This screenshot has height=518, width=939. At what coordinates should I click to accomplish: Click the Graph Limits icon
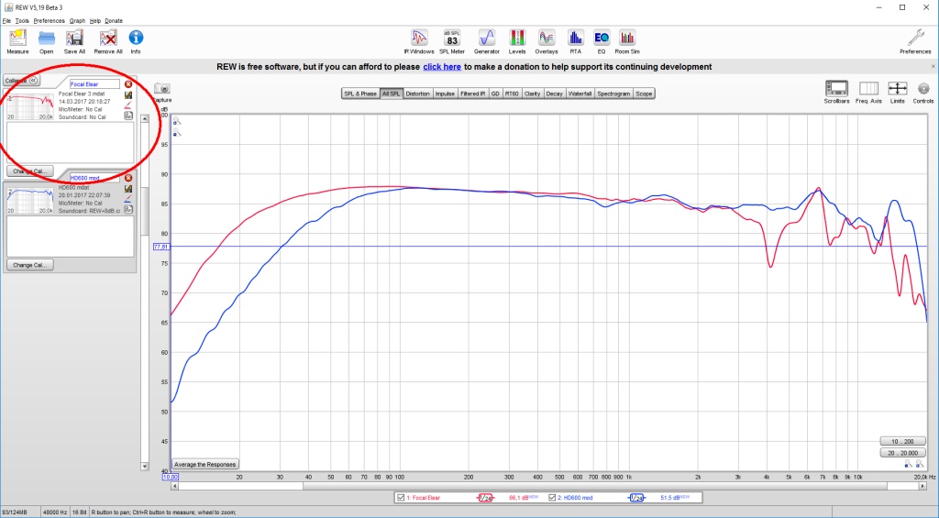tap(897, 91)
